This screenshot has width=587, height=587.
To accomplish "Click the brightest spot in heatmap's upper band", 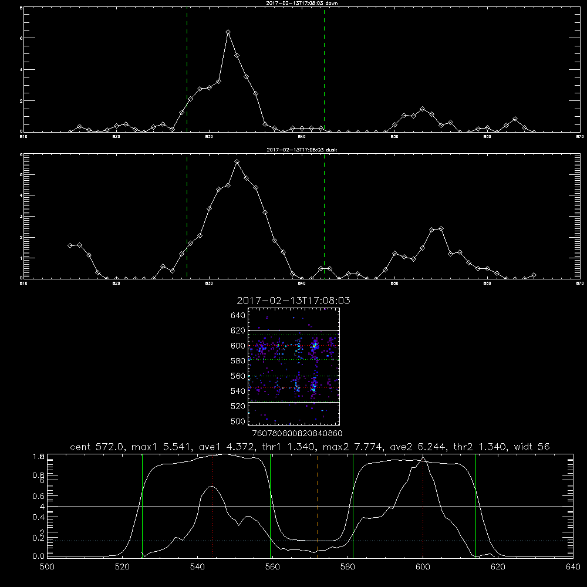I will click(315, 346).
